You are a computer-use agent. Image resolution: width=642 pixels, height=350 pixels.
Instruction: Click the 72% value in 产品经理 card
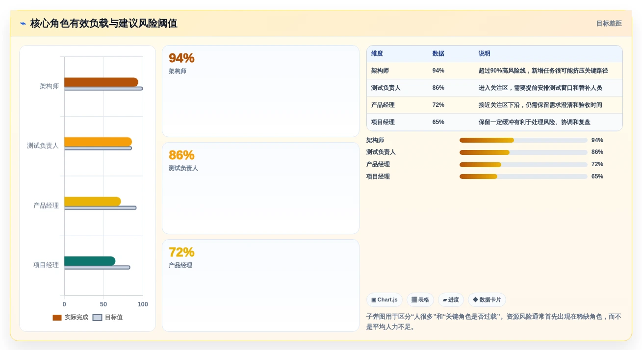point(181,252)
